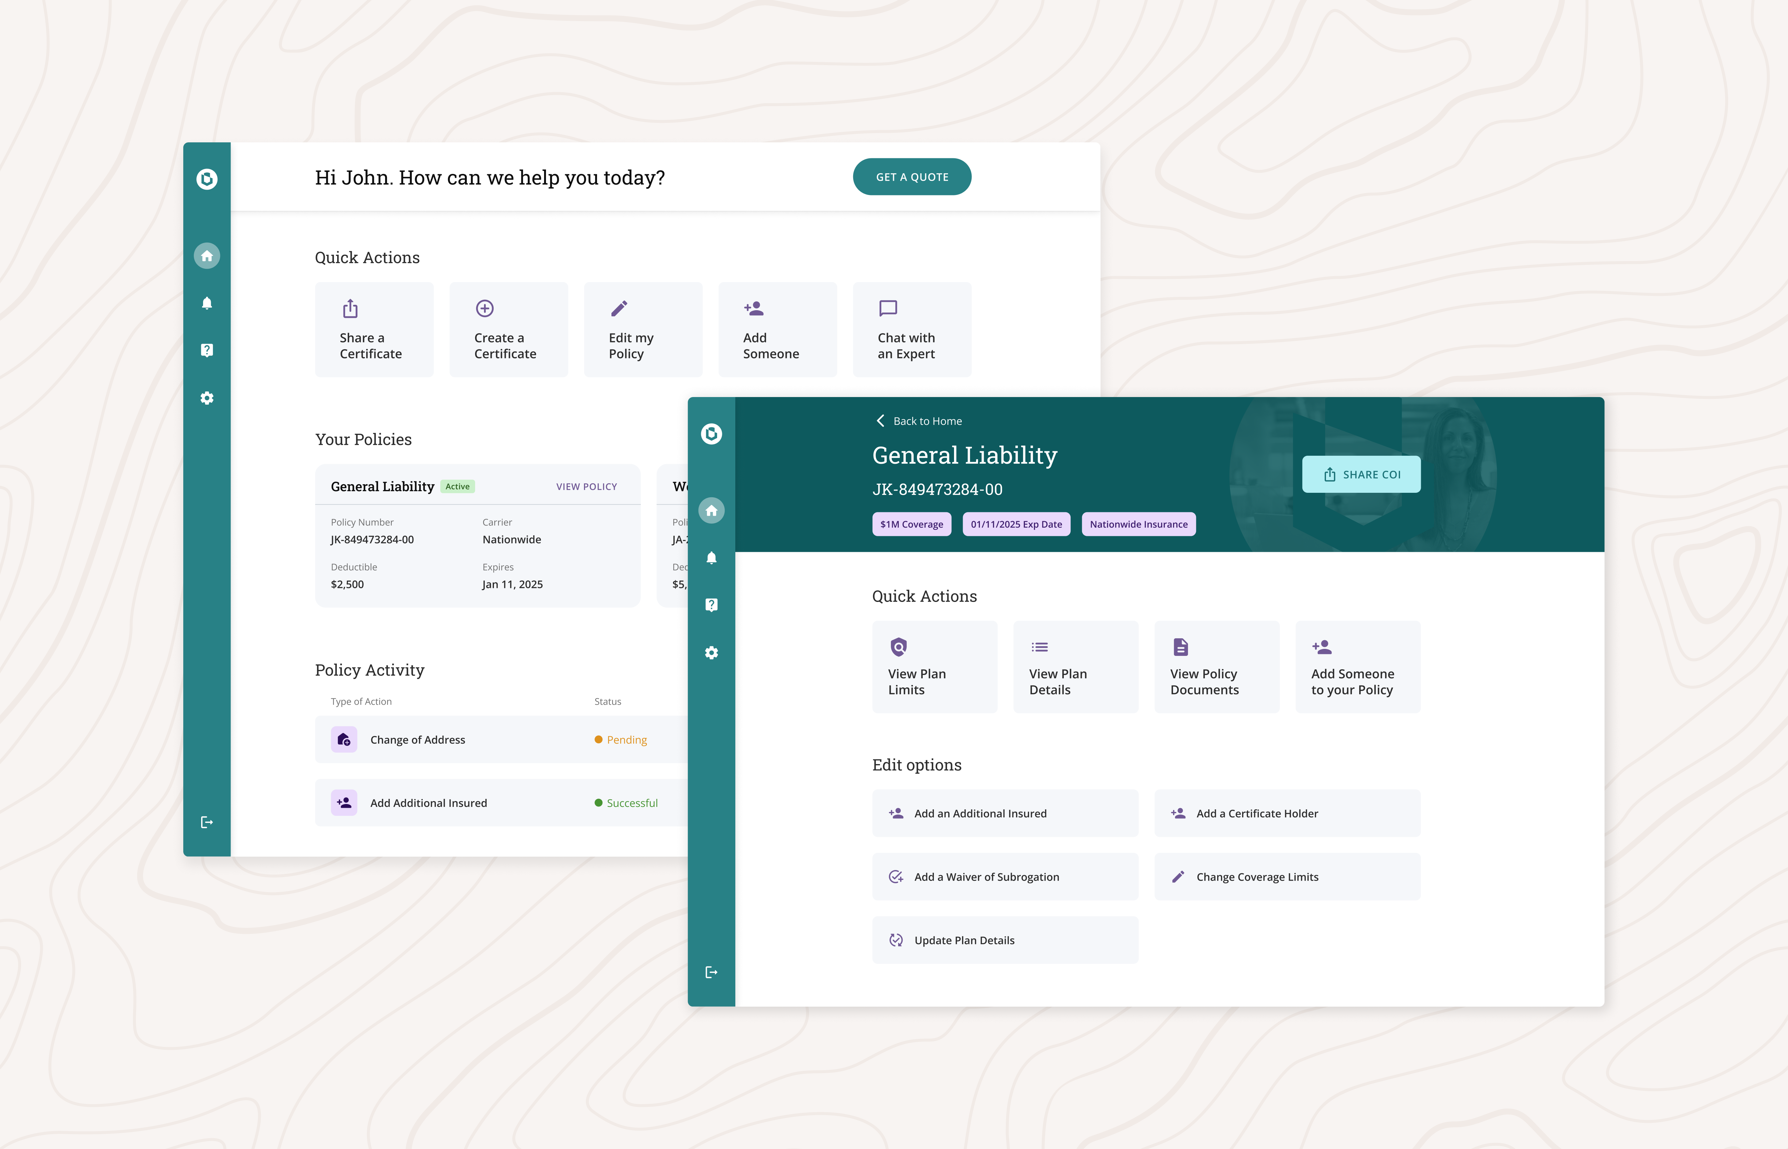Click the Nationwide Insurance tag

point(1139,524)
